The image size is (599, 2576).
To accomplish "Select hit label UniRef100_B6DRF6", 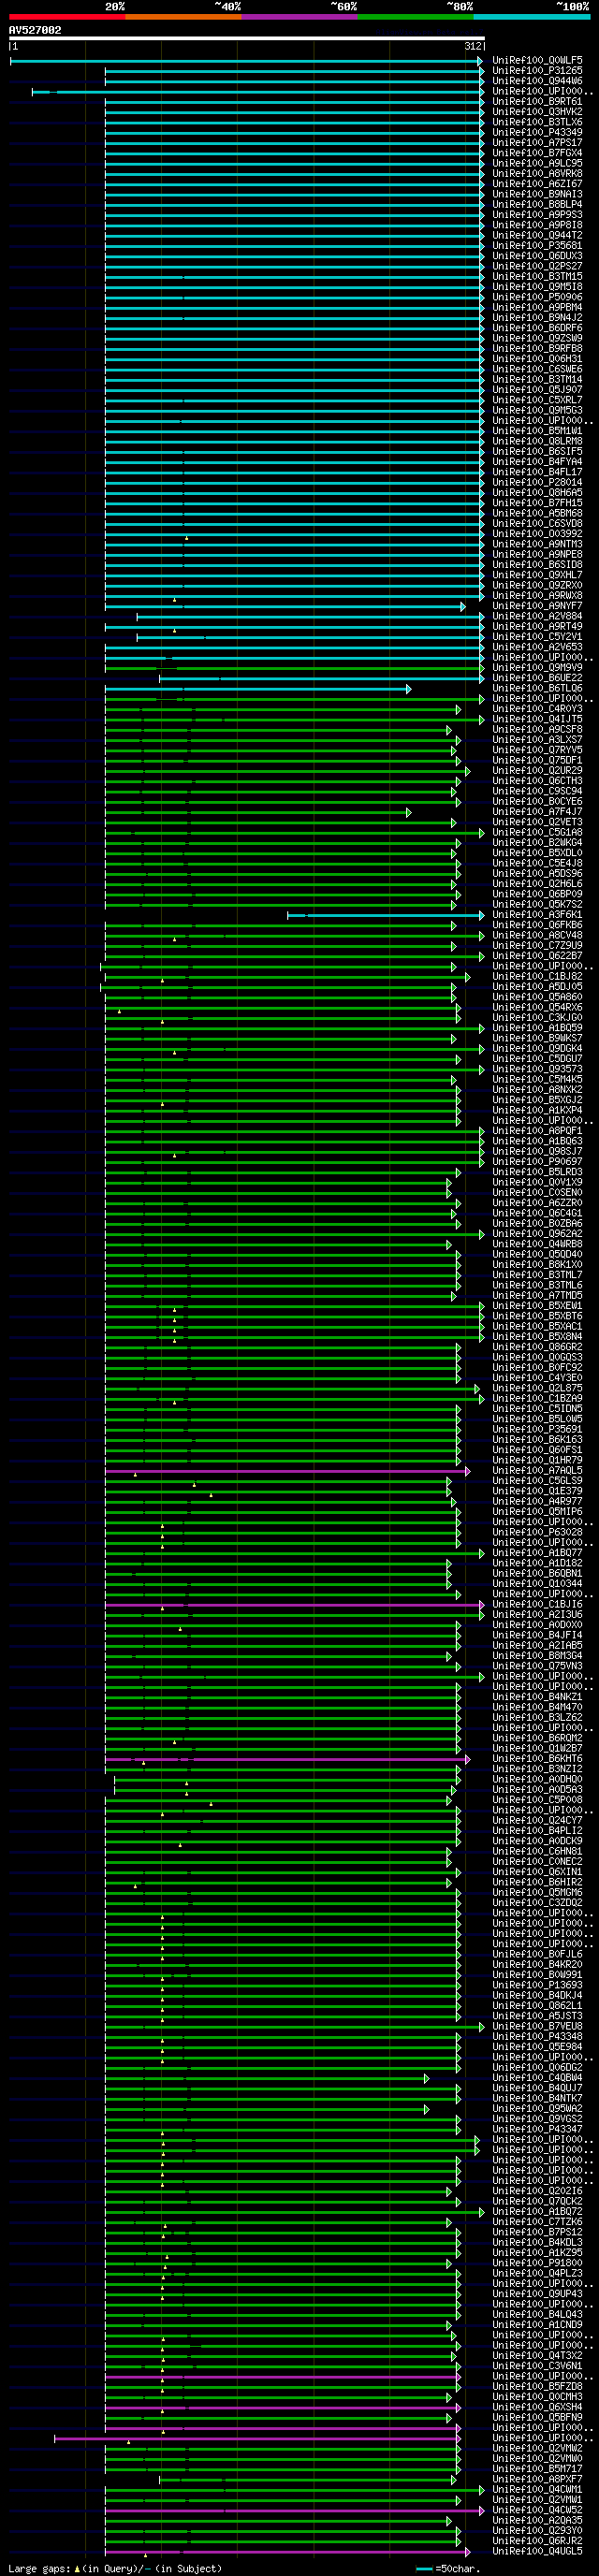I will pyautogui.click(x=538, y=328).
